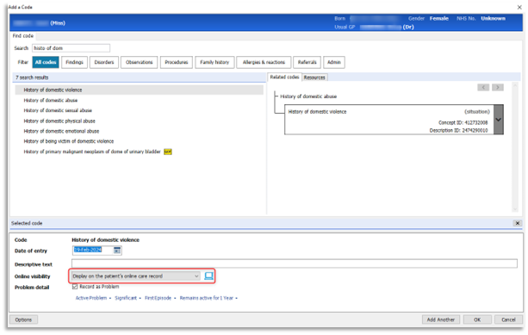The height and width of the screenshot is (335, 528).
Task: Select the All codes filter
Action: (x=46, y=62)
